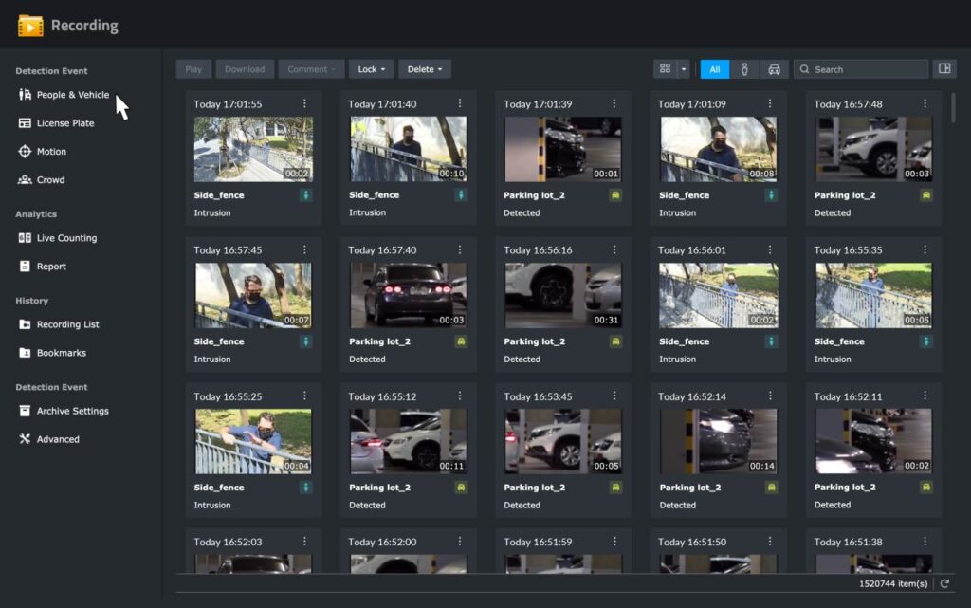This screenshot has height=608, width=971.
Task: Open options menu for Today 16:57:48 event
Action: point(925,103)
